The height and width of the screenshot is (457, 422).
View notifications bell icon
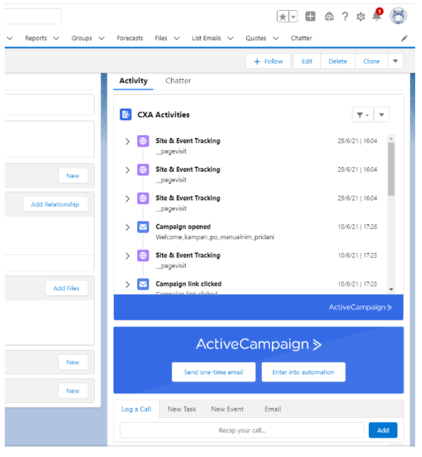point(376,16)
